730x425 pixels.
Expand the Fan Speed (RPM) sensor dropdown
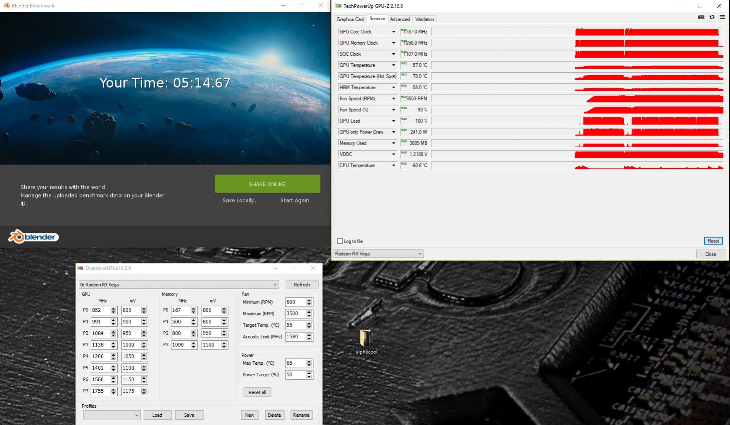393,99
